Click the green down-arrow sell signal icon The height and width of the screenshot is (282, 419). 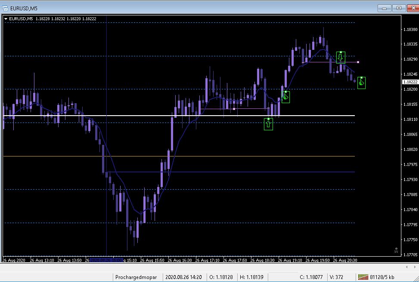[x=341, y=57]
